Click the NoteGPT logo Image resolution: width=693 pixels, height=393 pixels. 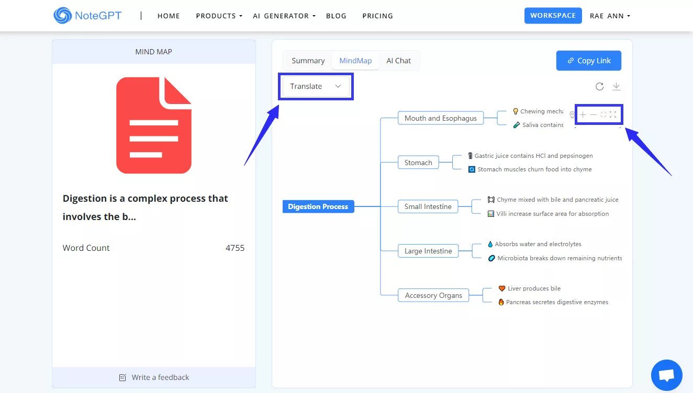point(87,15)
